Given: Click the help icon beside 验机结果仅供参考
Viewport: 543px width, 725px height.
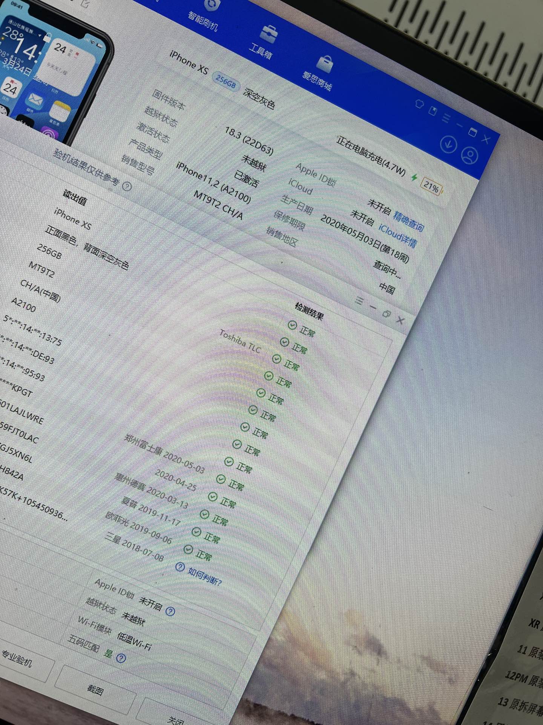Looking at the screenshot, I should pyautogui.click(x=127, y=187).
